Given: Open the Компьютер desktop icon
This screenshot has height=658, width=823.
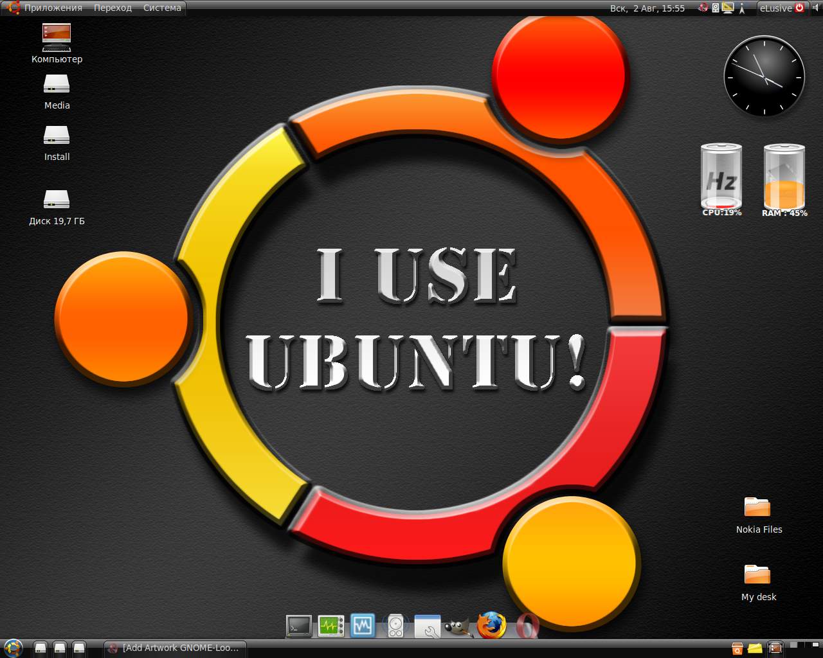Looking at the screenshot, I should (x=57, y=44).
